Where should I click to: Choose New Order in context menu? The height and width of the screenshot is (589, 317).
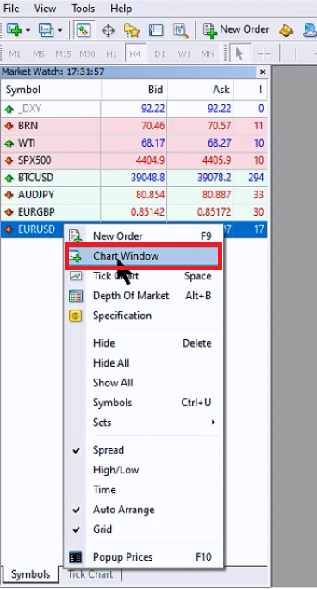(x=144, y=236)
